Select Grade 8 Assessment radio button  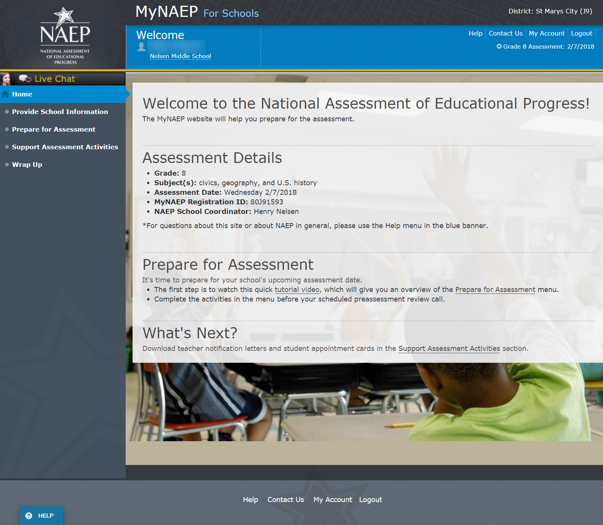point(499,46)
